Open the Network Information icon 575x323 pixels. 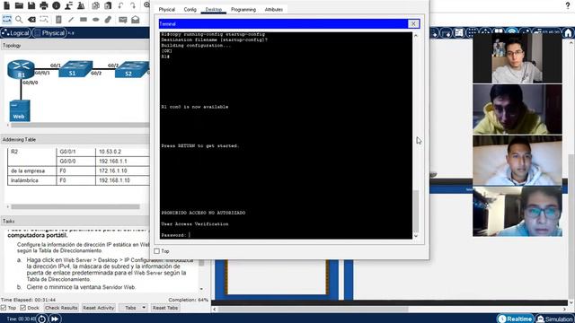point(56,5)
